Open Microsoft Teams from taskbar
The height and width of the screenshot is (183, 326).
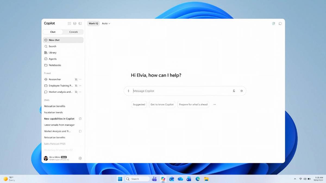coord(154,179)
